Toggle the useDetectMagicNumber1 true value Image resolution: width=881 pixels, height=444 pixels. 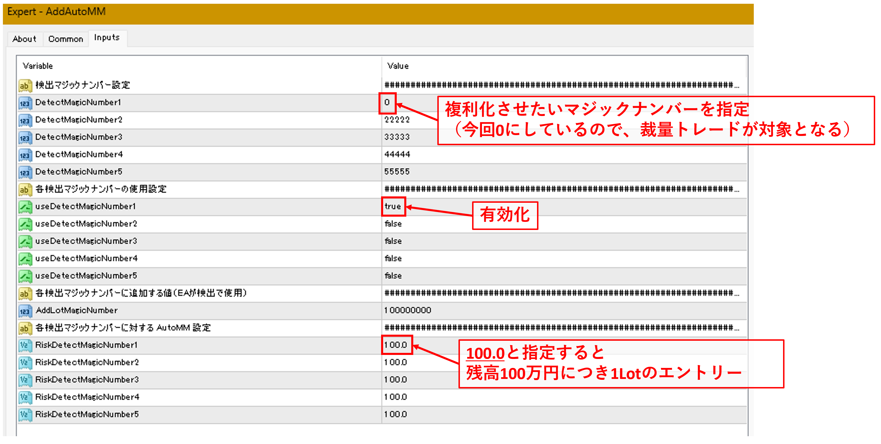tap(393, 207)
